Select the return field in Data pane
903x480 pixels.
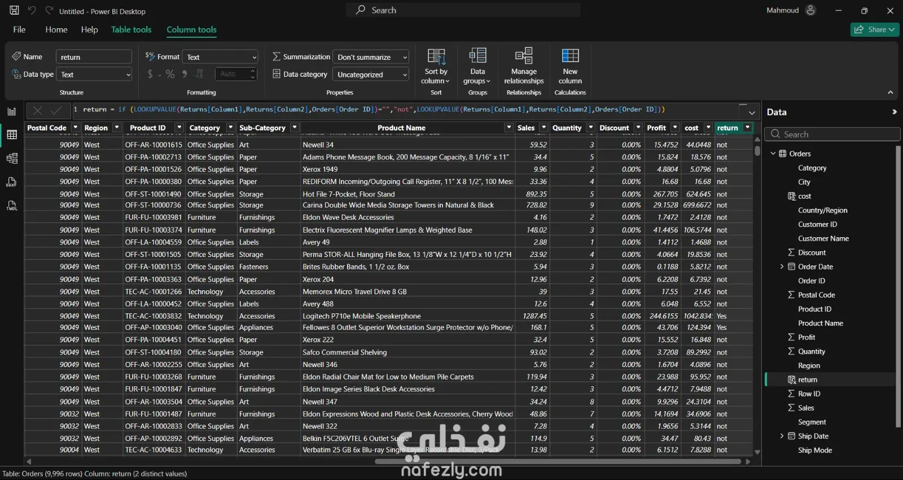807,379
